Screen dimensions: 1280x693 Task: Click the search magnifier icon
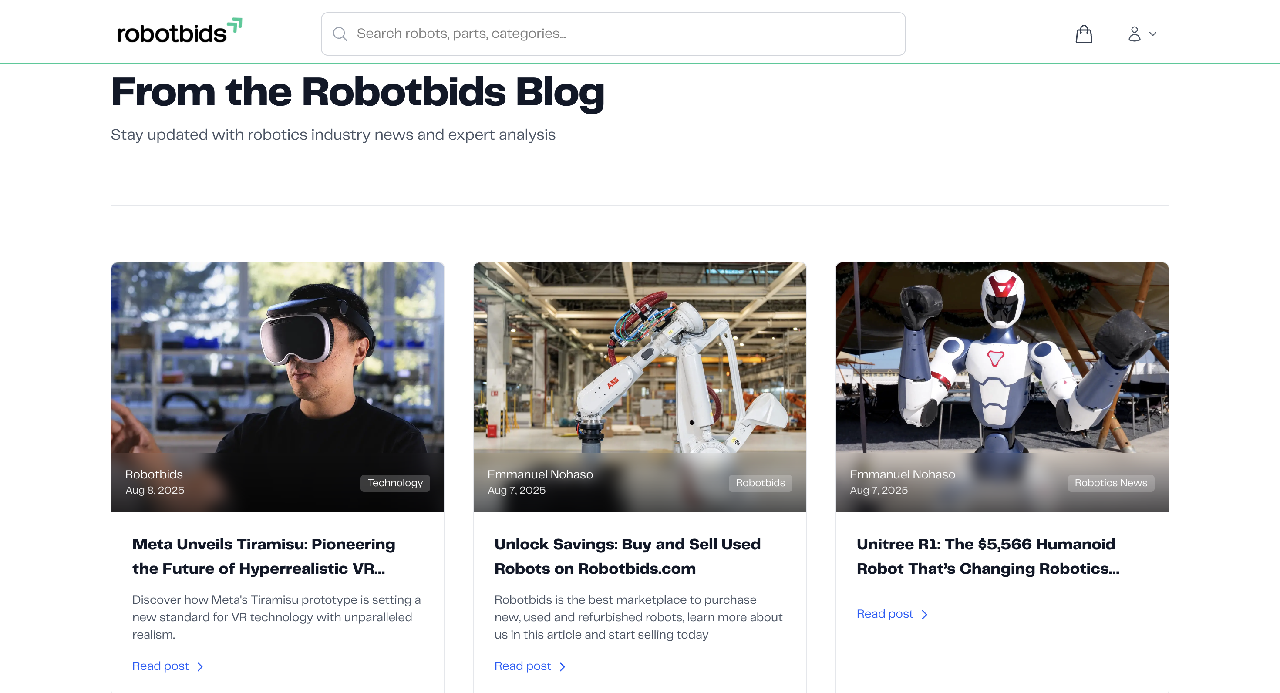(x=340, y=34)
